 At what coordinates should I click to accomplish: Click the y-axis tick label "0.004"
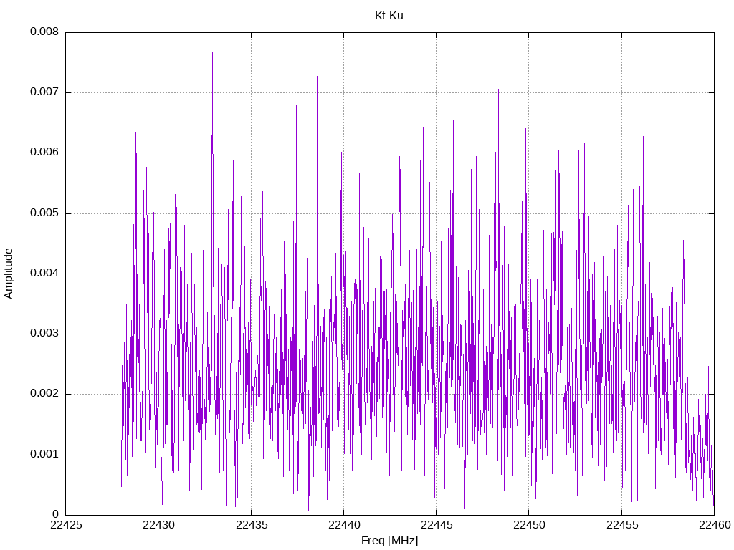44,273
